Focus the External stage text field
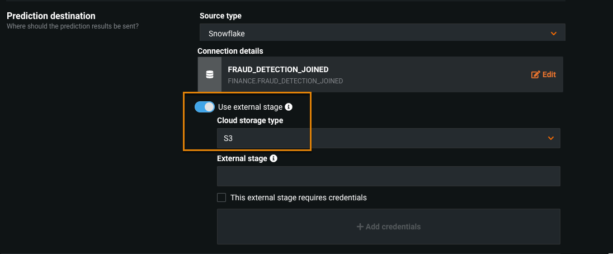The image size is (613, 254). (388, 176)
